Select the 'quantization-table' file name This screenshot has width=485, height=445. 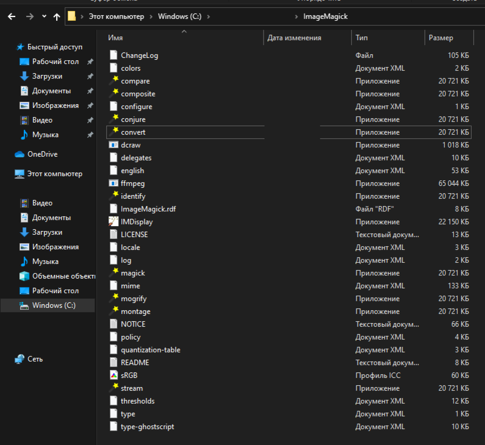click(150, 350)
